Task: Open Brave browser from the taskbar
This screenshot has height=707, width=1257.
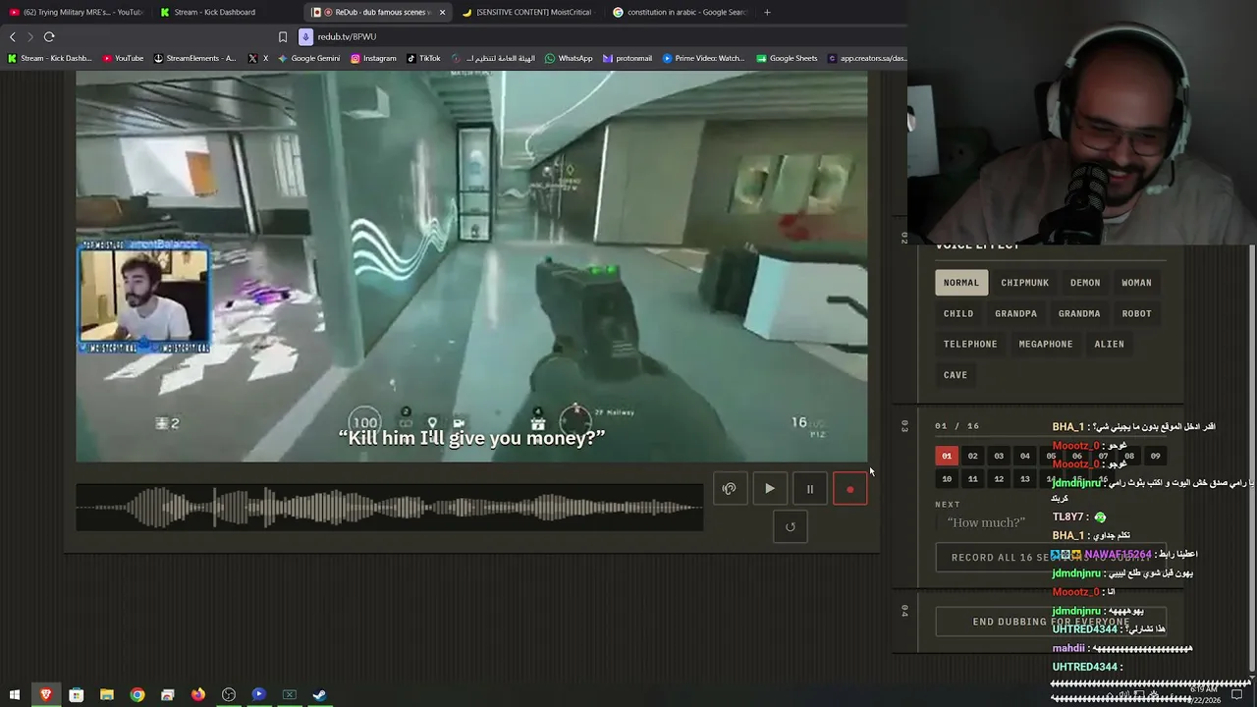Action: (x=45, y=695)
